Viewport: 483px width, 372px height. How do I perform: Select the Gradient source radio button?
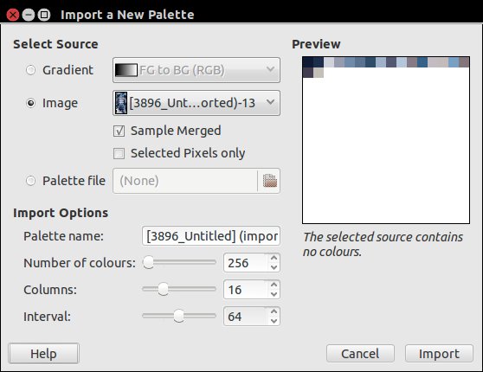click(x=31, y=70)
